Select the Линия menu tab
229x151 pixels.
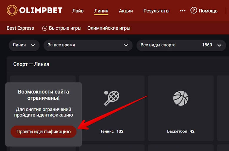point(101,11)
